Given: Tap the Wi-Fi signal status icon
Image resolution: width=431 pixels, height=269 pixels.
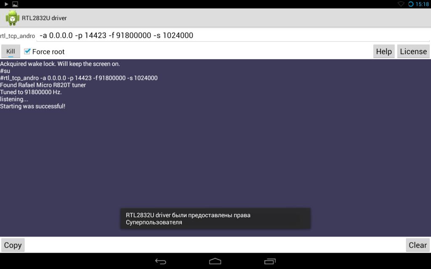Looking at the screenshot, I should pyautogui.click(x=401, y=4).
